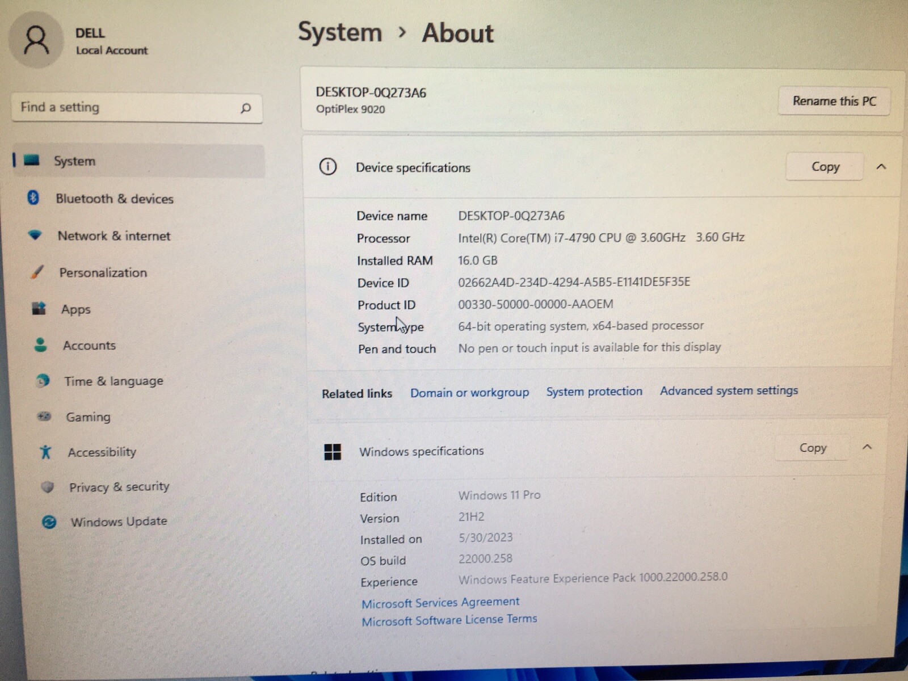Click the Accessibility figure icon
This screenshot has height=681, width=908.
(45, 452)
